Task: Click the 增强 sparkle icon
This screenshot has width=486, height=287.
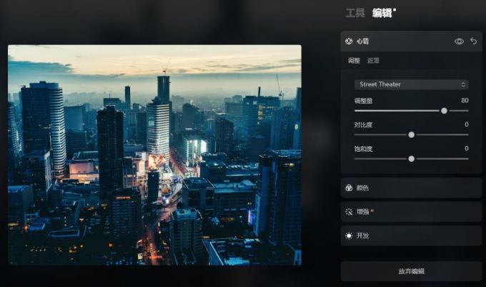Action: coord(349,212)
